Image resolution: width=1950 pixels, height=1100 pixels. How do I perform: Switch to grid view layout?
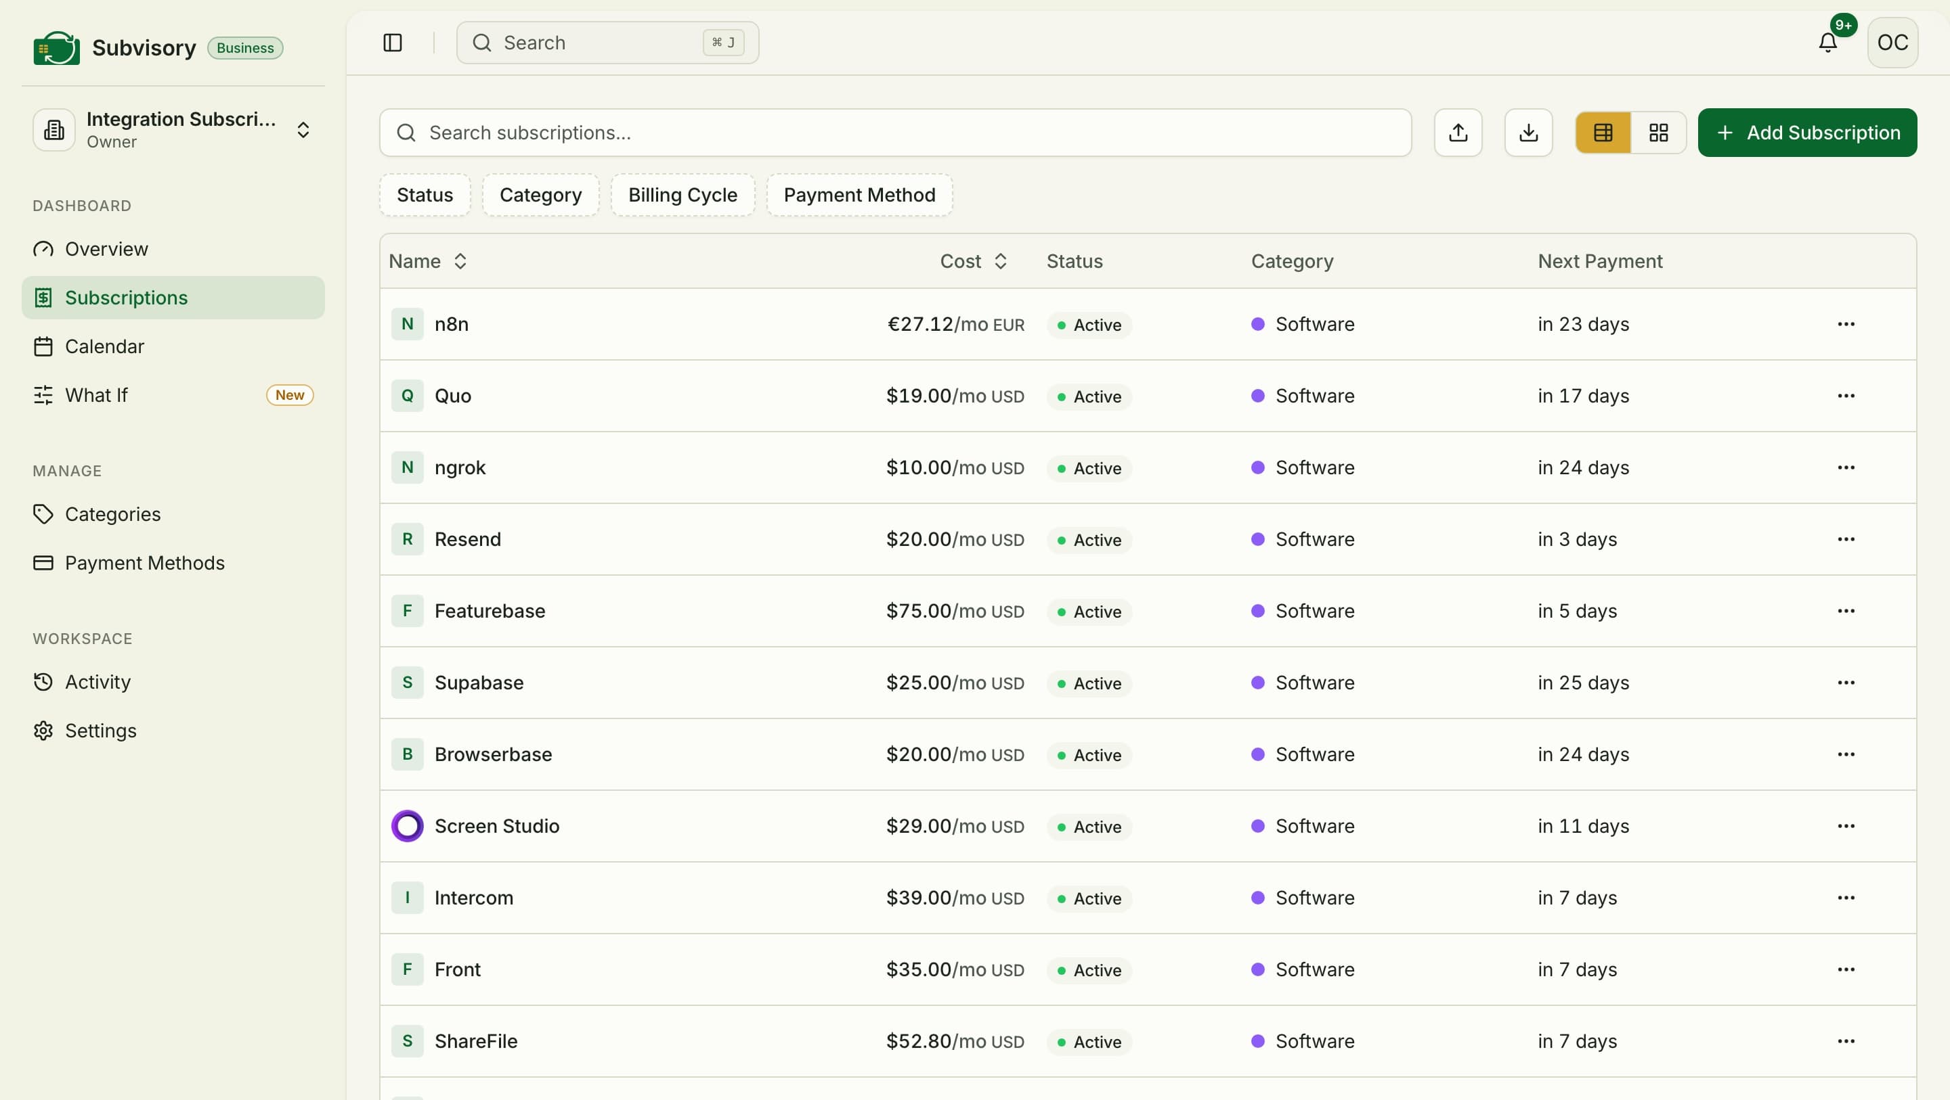tap(1659, 133)
